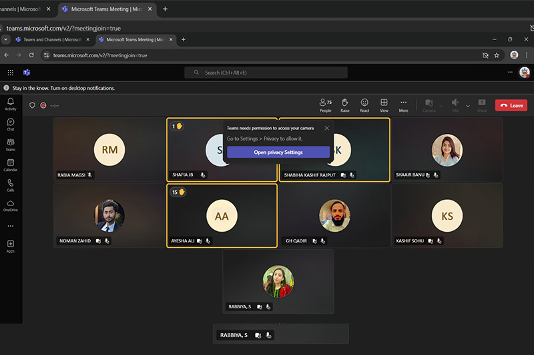Open the More actions menu in toolbar

(403, 105)
